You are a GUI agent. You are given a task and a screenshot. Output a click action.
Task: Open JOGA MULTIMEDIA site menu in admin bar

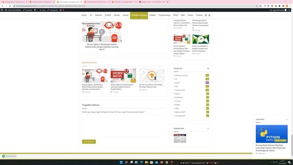coord(13,10)
